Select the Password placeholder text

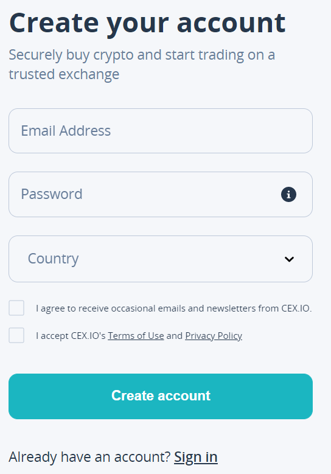point(52,194)
